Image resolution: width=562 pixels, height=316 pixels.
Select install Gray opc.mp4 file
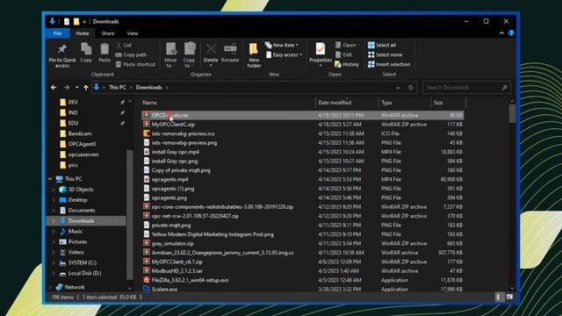[x=175, y=152]
